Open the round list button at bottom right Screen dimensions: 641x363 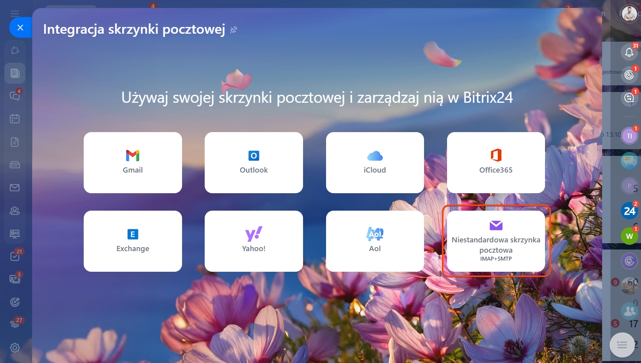(622, 345)
